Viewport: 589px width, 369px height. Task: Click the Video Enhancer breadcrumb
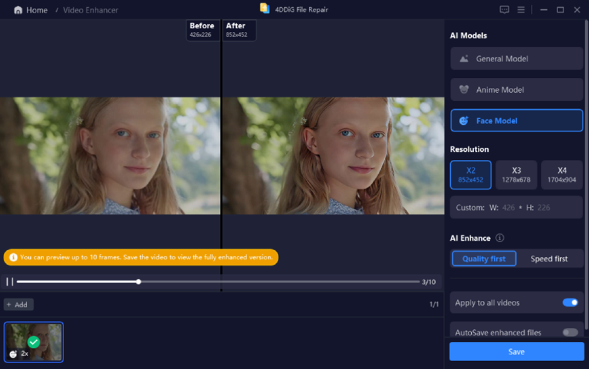91,10
